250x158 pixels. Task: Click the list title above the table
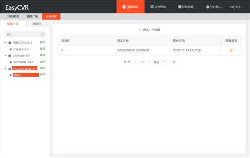(150, 30)
